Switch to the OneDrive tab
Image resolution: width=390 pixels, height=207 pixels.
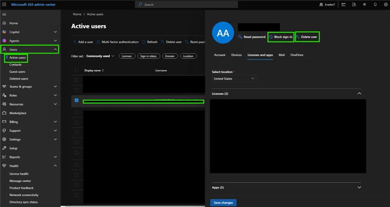point(297,55)
